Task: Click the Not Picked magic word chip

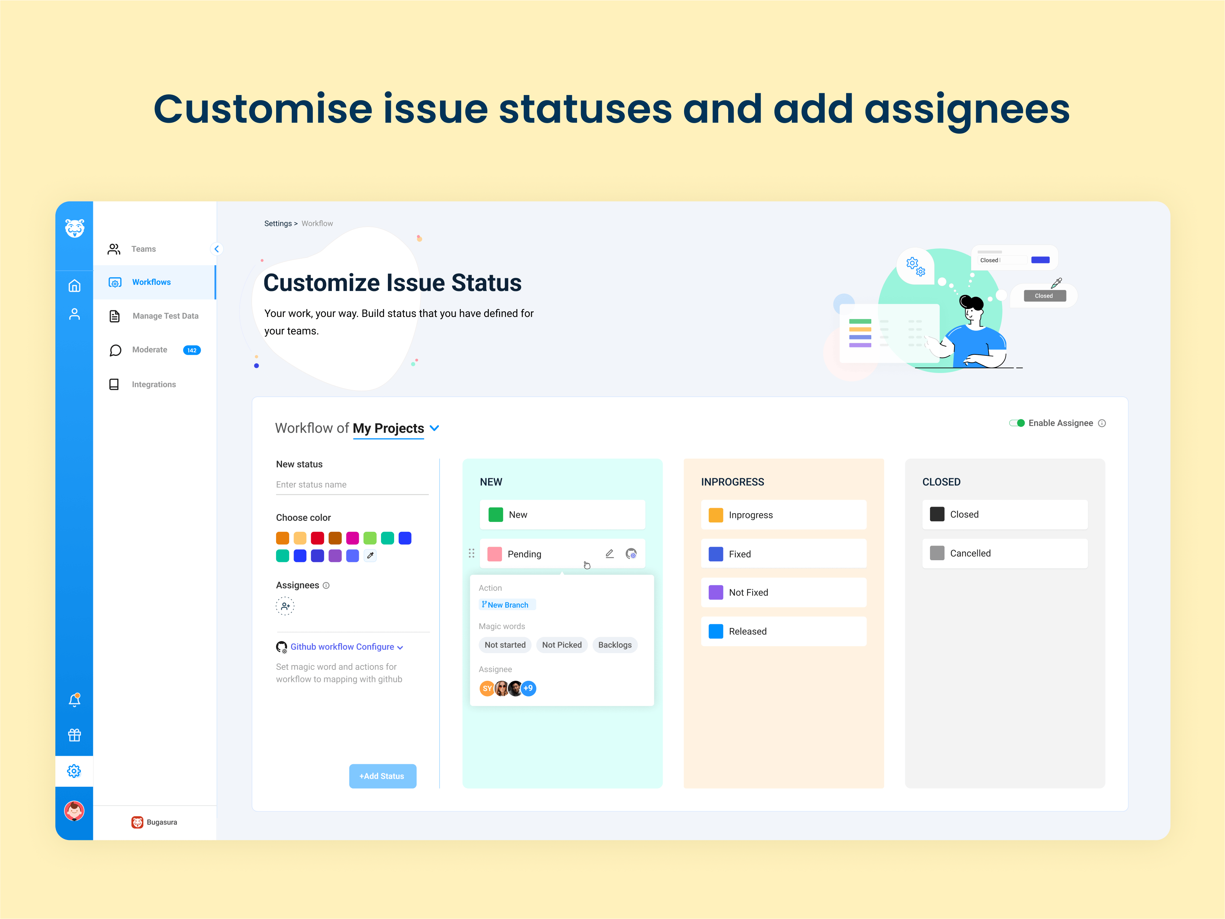Action: point(562,645)
